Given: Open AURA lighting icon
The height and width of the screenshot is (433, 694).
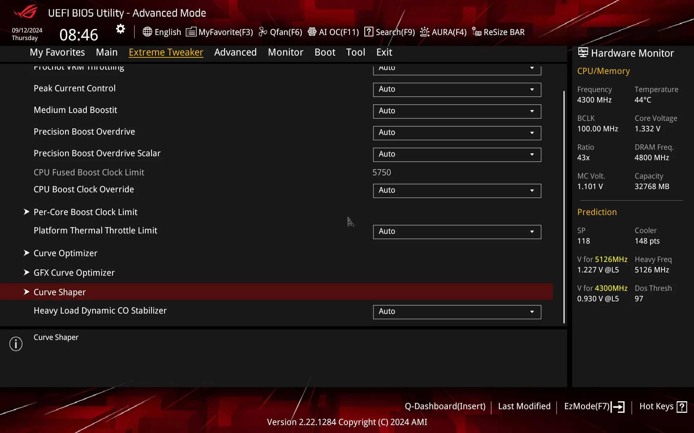Looking at the screenshot, I should (425, 32).
